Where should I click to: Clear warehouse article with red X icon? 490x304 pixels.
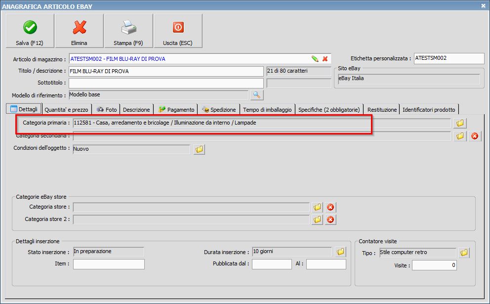pos(325,59)
